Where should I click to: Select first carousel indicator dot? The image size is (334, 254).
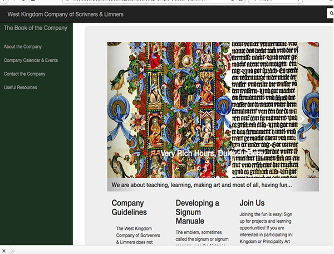click(x=204, y=178)
